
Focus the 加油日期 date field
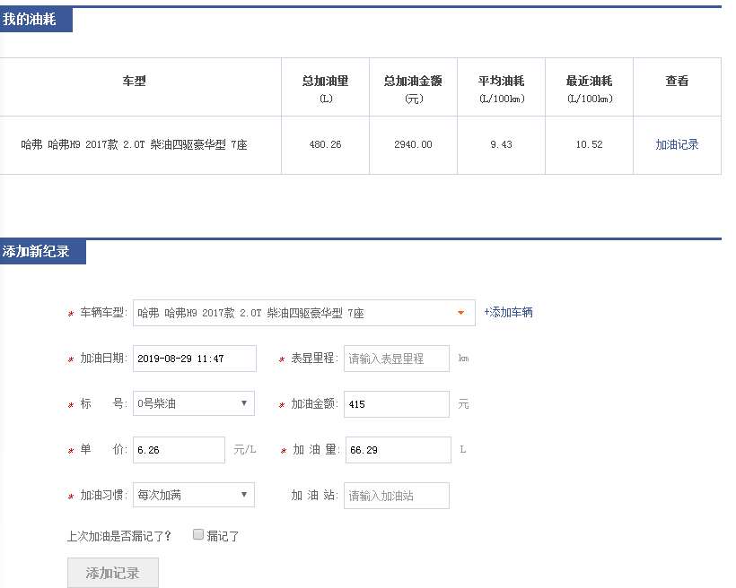[195, 359]
